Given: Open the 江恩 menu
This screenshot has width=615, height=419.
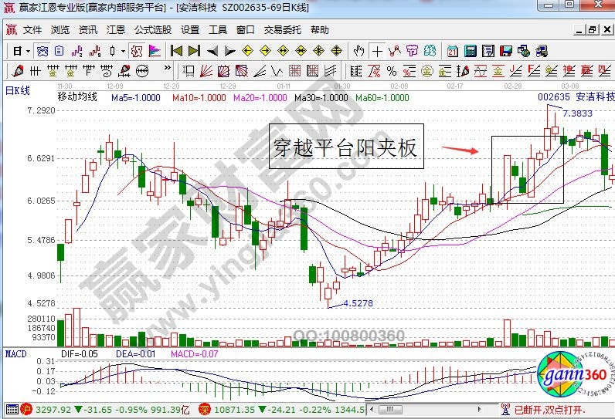Looking at the screenshot, I should pos(116,30).
